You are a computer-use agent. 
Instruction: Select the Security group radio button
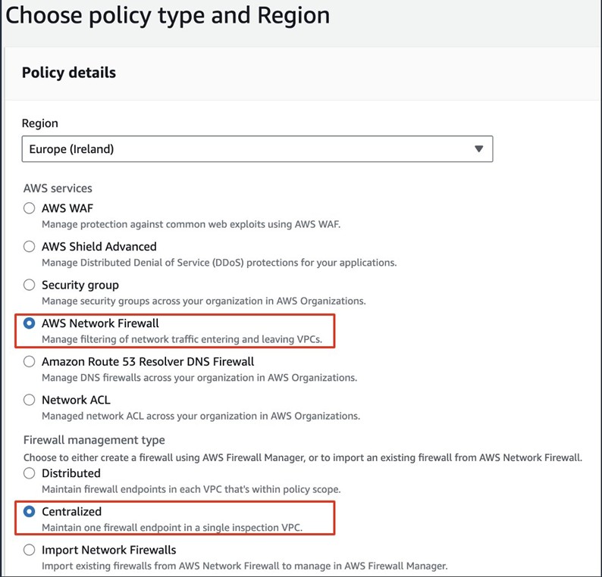[x=30, y=285]
